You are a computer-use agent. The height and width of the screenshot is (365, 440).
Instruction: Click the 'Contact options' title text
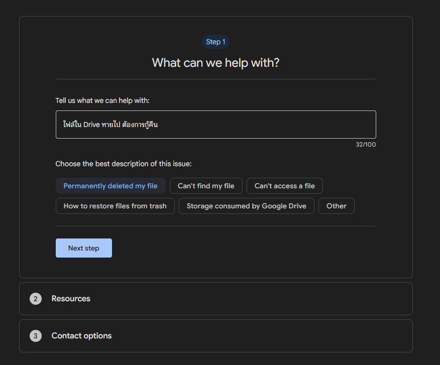point(82,336)
